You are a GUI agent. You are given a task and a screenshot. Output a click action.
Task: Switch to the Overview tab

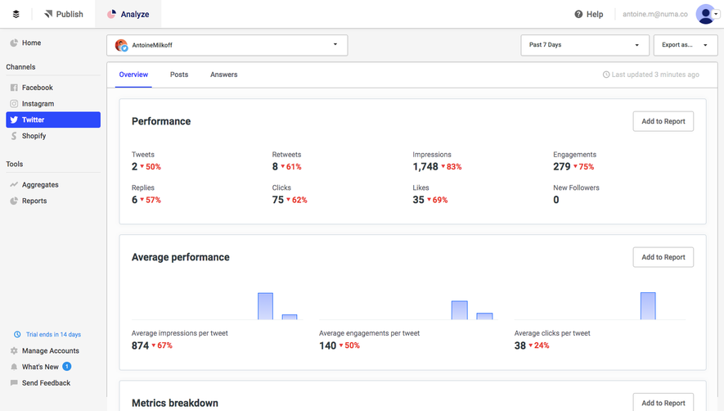133,75
